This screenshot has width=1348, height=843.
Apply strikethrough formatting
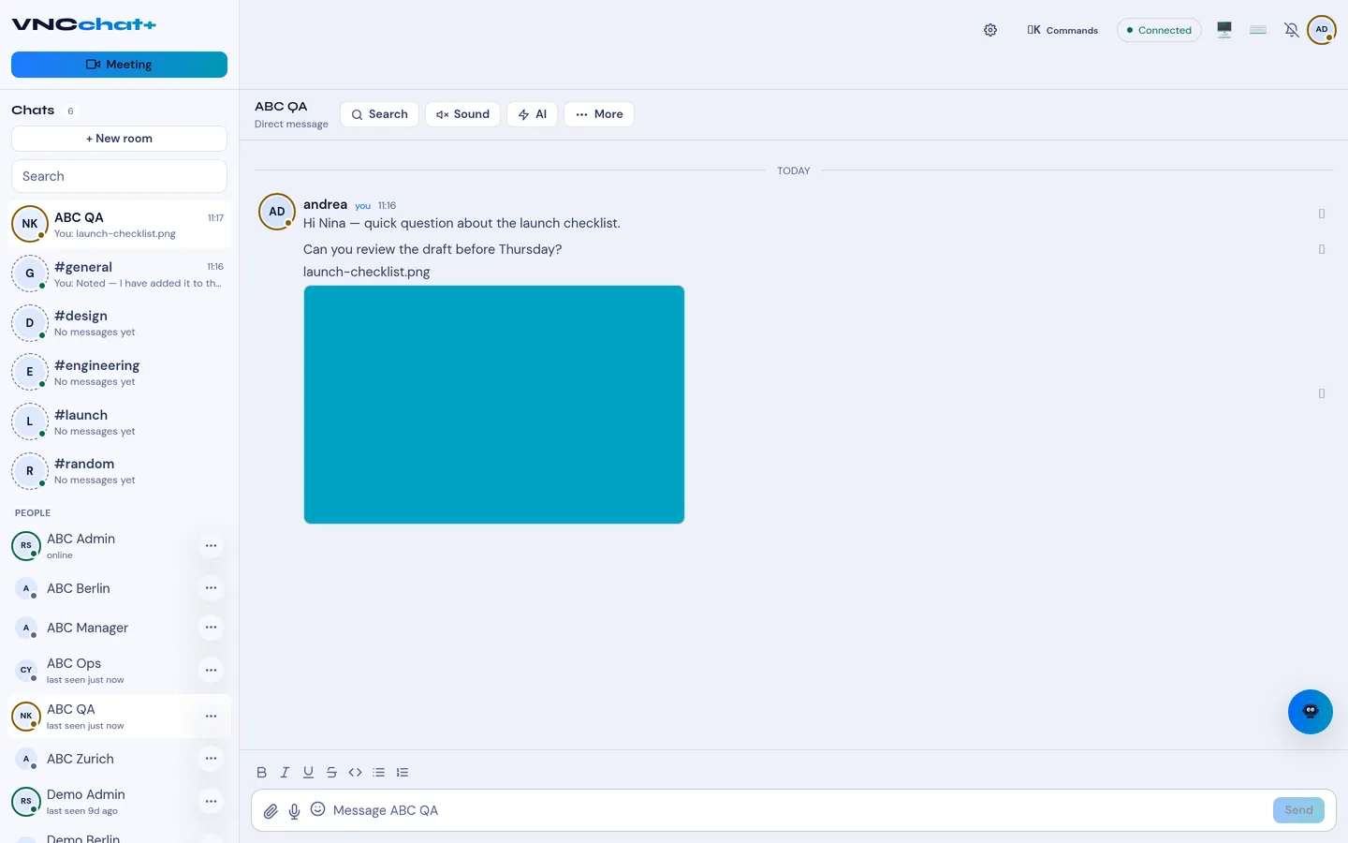coord(332,773)
